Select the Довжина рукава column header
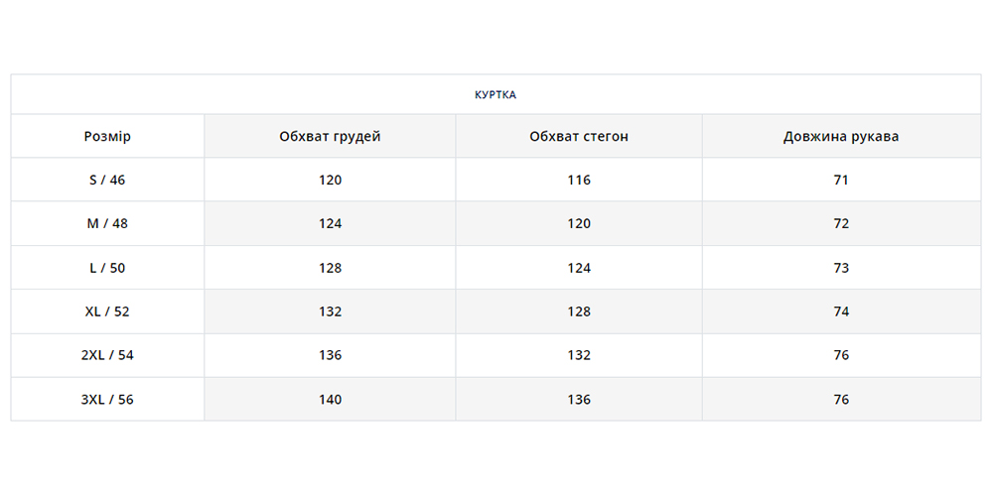The width and height of the screenshot is (993, 496). (x=841, y=137)
